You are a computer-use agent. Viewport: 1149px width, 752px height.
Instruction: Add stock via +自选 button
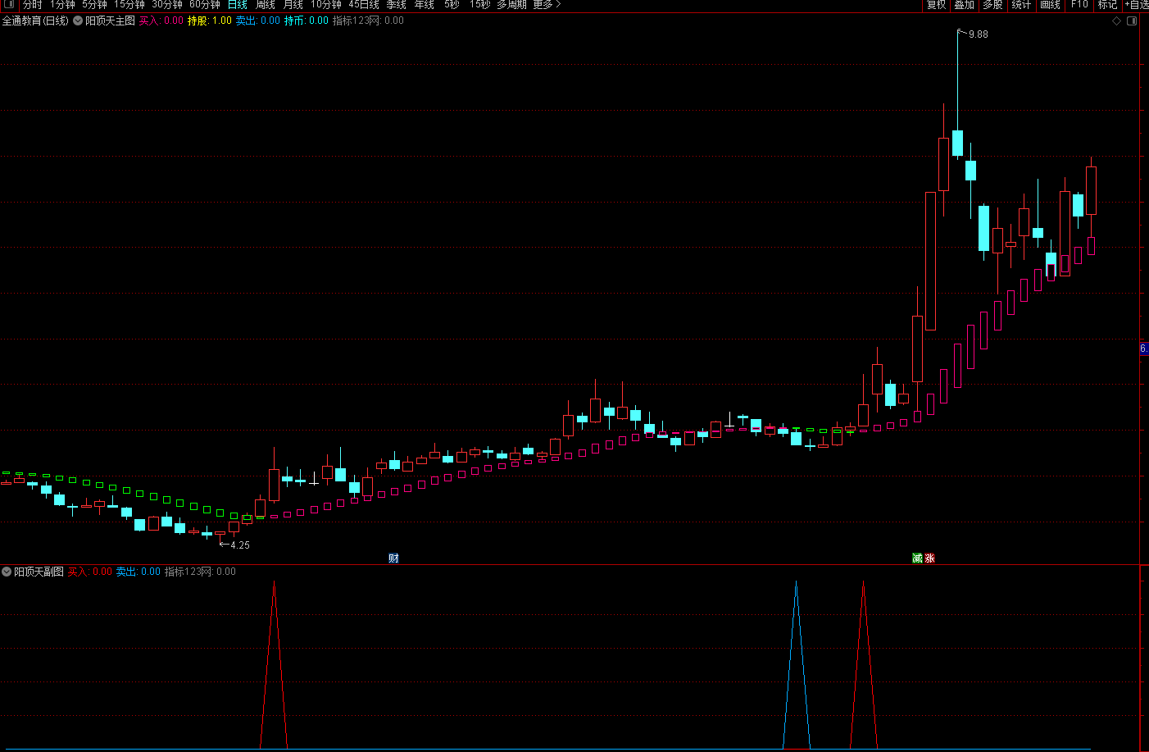pos(1137,4)
